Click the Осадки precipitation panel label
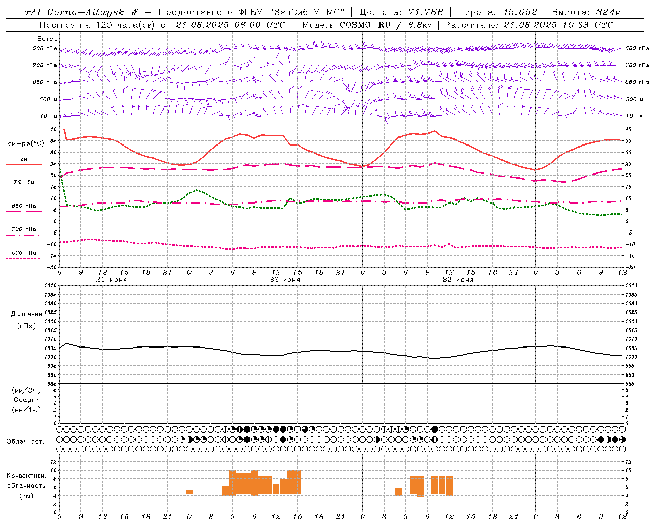Viewport: 652px width, 521px height. pyautogui.click(x=26, y=400)
